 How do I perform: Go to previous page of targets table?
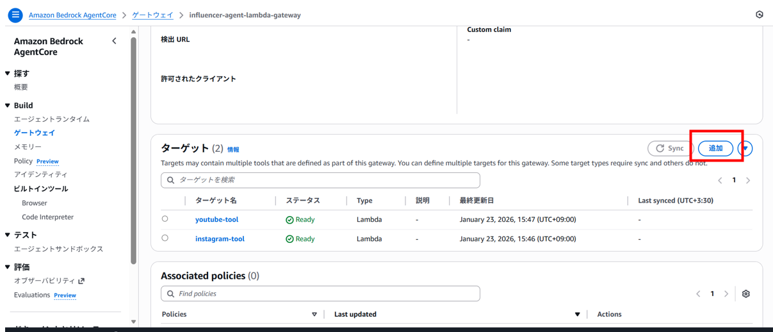(x=720, y=181)
